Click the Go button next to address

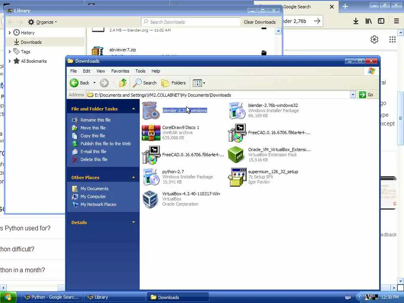pyautogui.click(x=366, y=95)
